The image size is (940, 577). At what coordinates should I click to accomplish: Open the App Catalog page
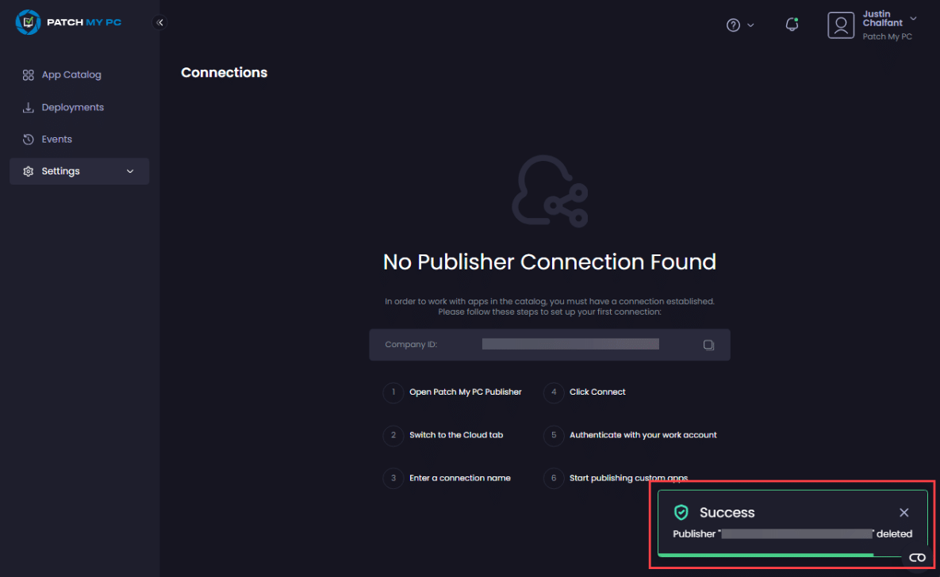click(x=71, y=75)
